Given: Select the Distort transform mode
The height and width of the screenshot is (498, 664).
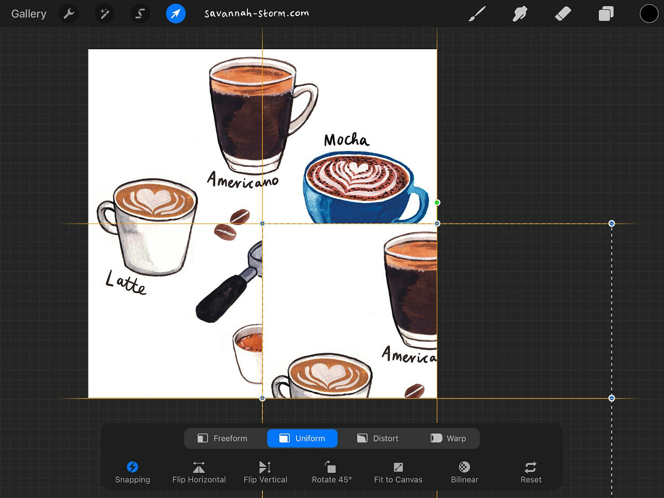Looking at the screenshot, I should pyautogui.click(x=378, y=438).
